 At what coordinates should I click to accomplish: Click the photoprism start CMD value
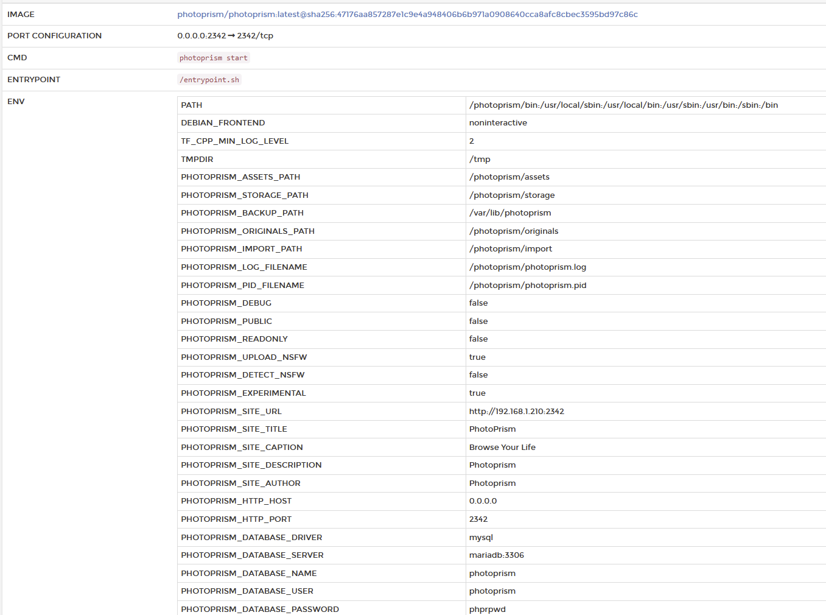coord(214,57)
